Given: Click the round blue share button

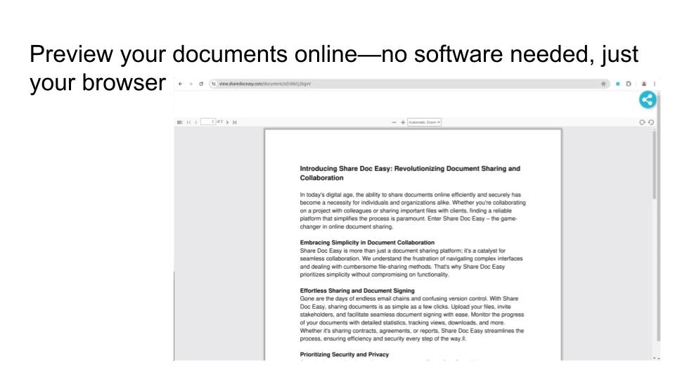Looking at the screenshot, I should (x=648, y=100).
